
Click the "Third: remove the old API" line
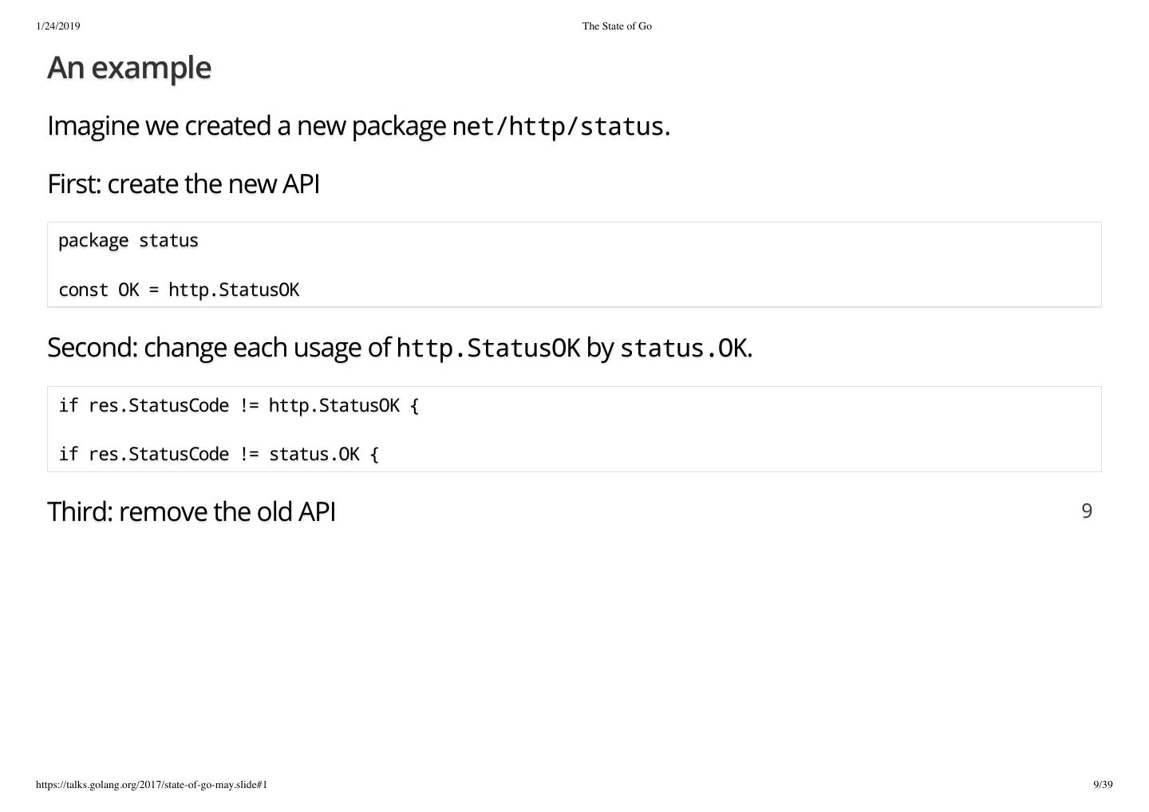tap(191, 512)
